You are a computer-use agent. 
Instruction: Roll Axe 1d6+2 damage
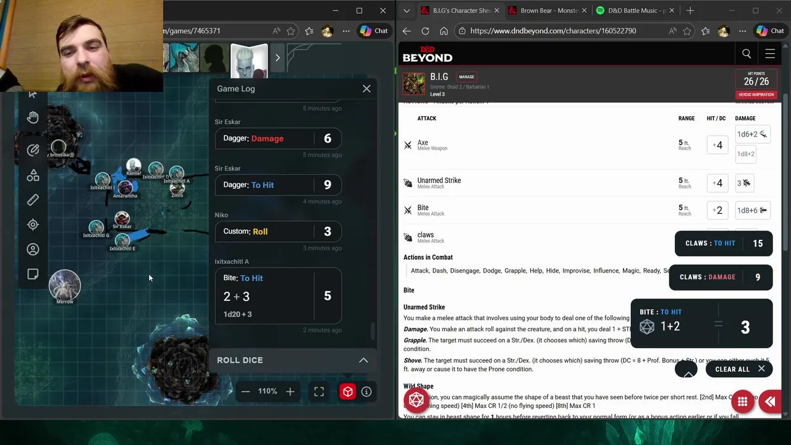pos(751,134)
